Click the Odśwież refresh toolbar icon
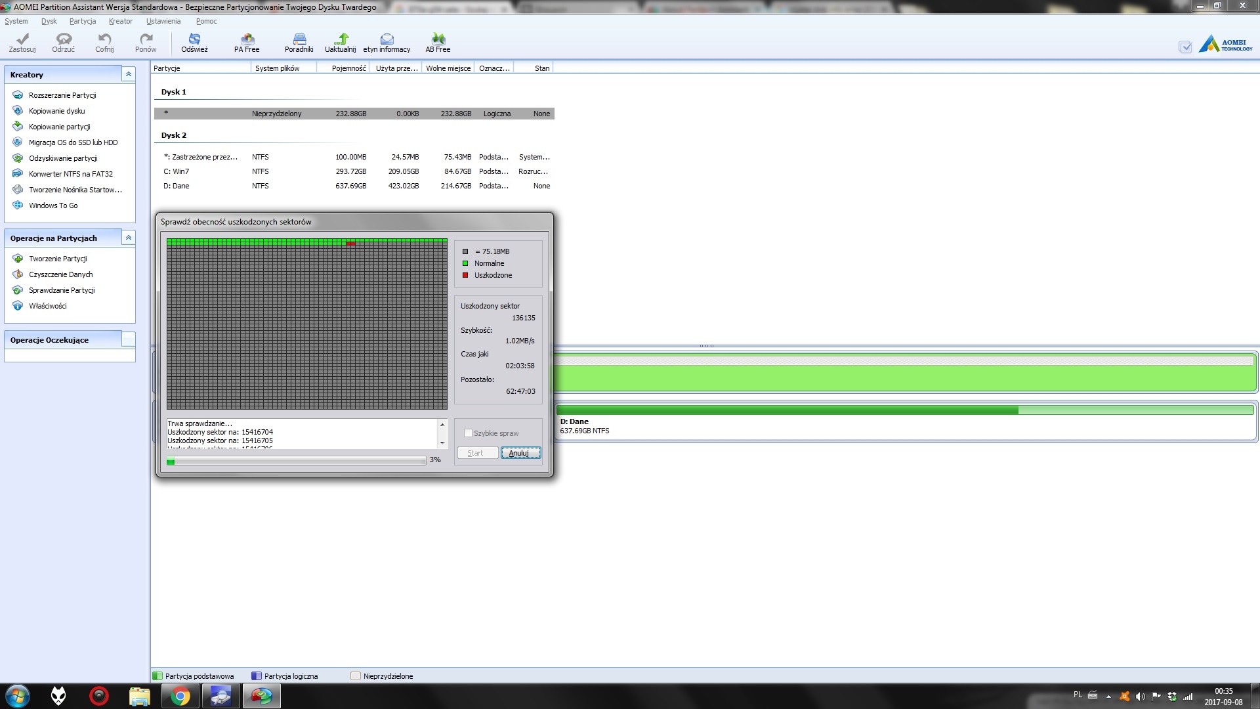This screenshot has height=709, width=1260. click(x=194, y=43)
